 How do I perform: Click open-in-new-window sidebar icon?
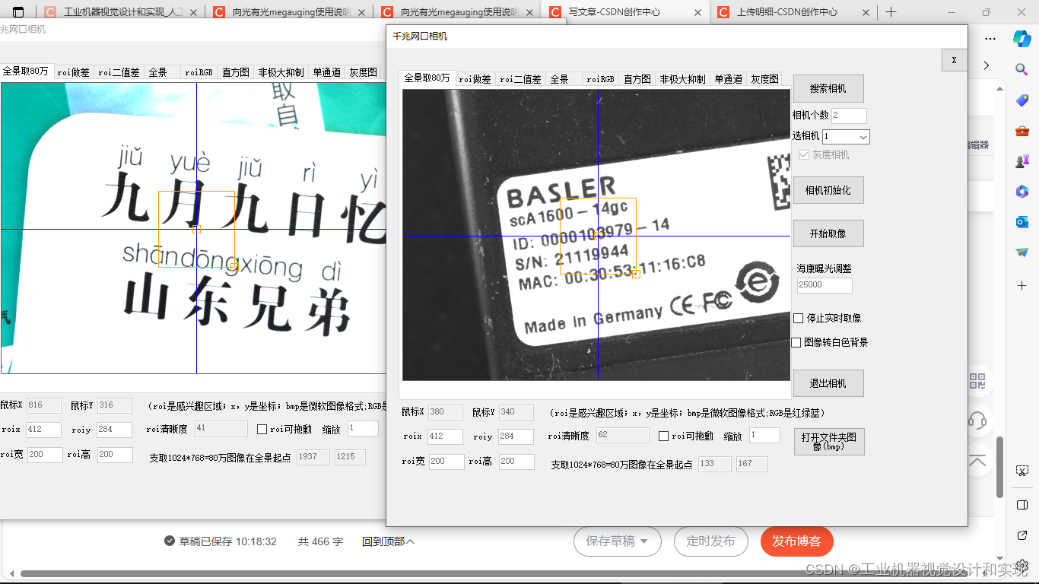(x=1022, y=535)
